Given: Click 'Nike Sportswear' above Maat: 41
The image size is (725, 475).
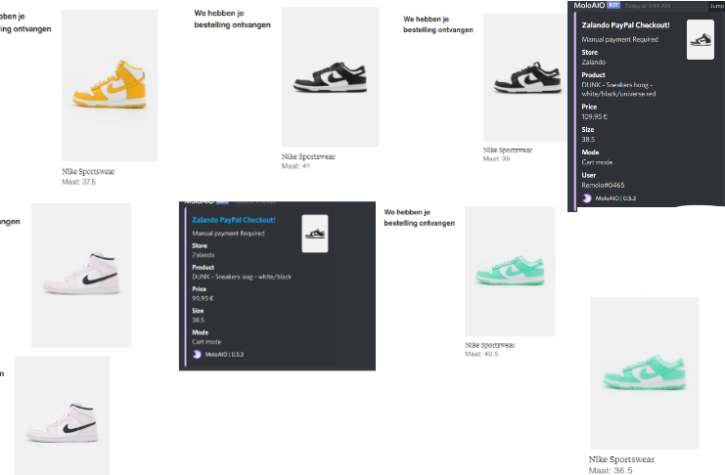Looking at the screenshot, I should click(308, 156).
